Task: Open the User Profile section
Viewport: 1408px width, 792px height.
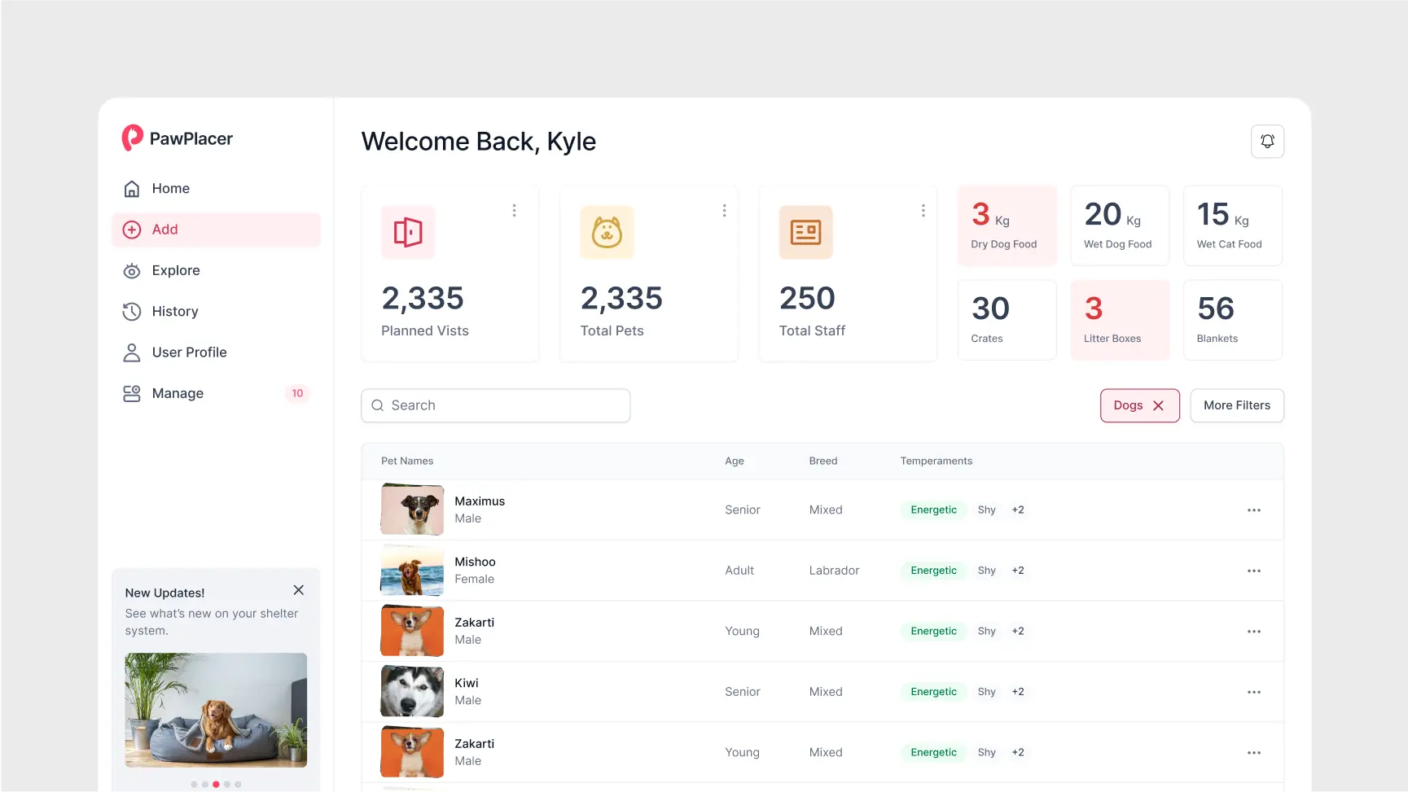Action: click(189, 352)
